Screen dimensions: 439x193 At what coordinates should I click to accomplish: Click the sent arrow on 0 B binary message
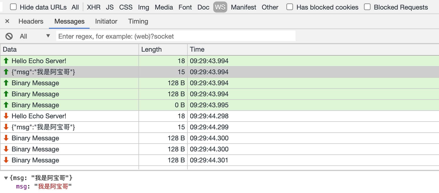click(x=6, y=105)
